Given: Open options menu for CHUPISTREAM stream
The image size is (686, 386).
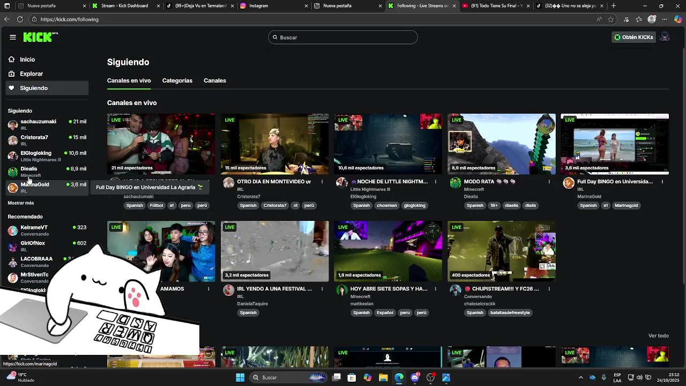Looking at the screenshot, I should [549, 289].
